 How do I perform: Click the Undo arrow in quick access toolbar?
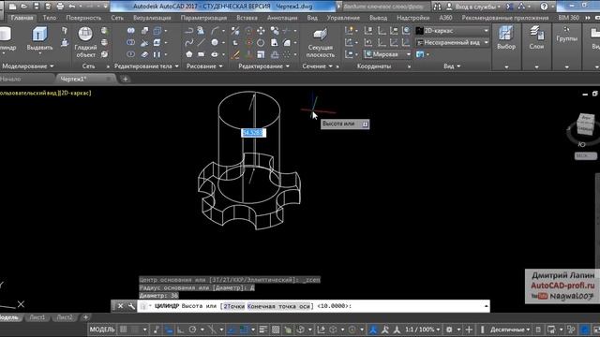tap(72, 7)
